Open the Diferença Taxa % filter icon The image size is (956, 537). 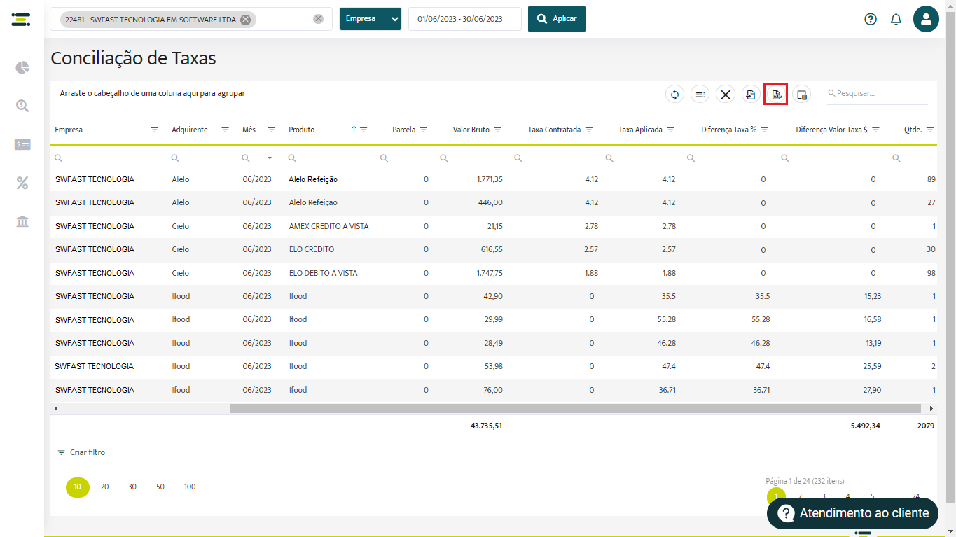pos(765,130)
